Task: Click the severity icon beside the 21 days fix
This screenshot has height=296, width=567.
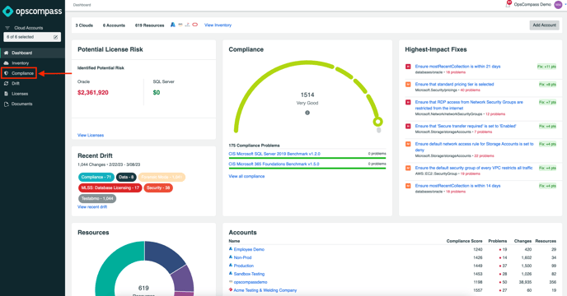Action: 408,67
